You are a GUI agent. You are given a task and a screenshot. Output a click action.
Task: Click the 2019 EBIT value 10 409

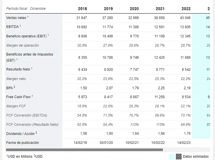[x=107, y=36]
